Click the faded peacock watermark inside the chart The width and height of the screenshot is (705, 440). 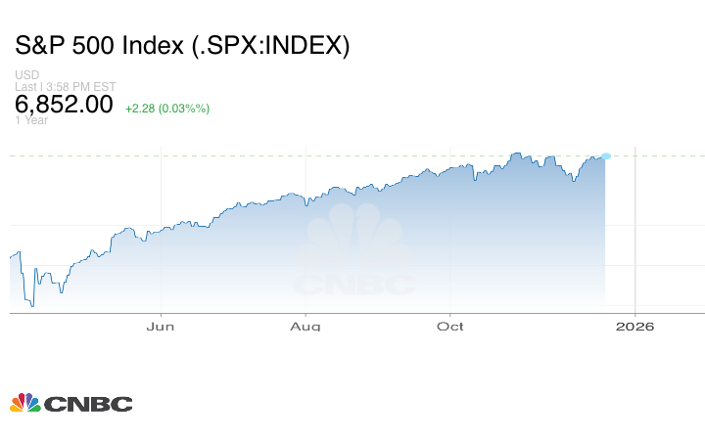tap(354, 240)
